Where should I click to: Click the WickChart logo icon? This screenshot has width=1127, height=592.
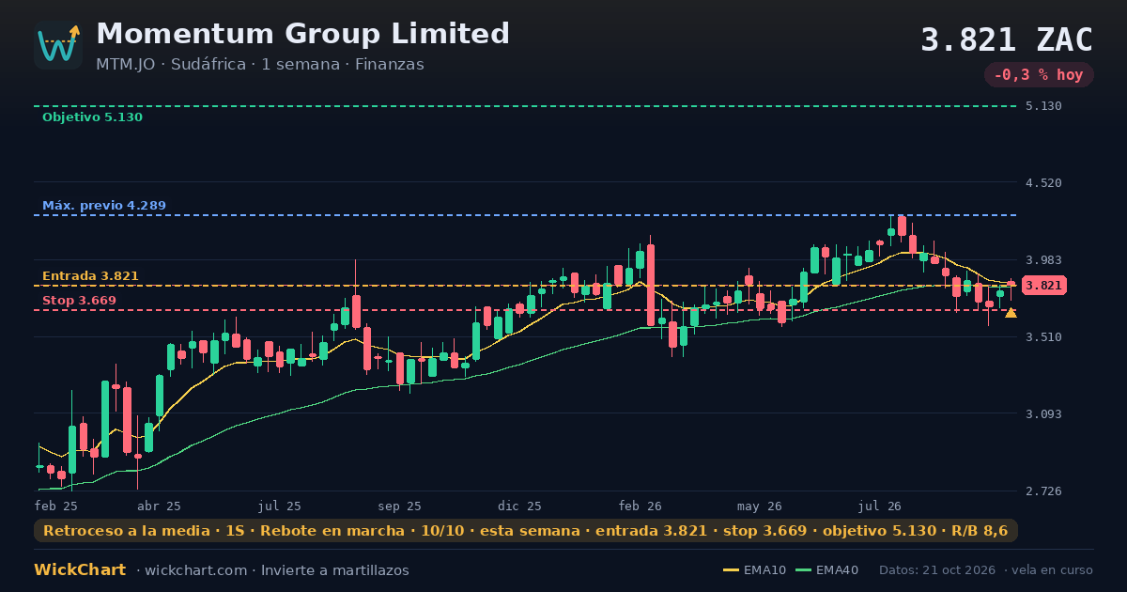click(58, 45)
